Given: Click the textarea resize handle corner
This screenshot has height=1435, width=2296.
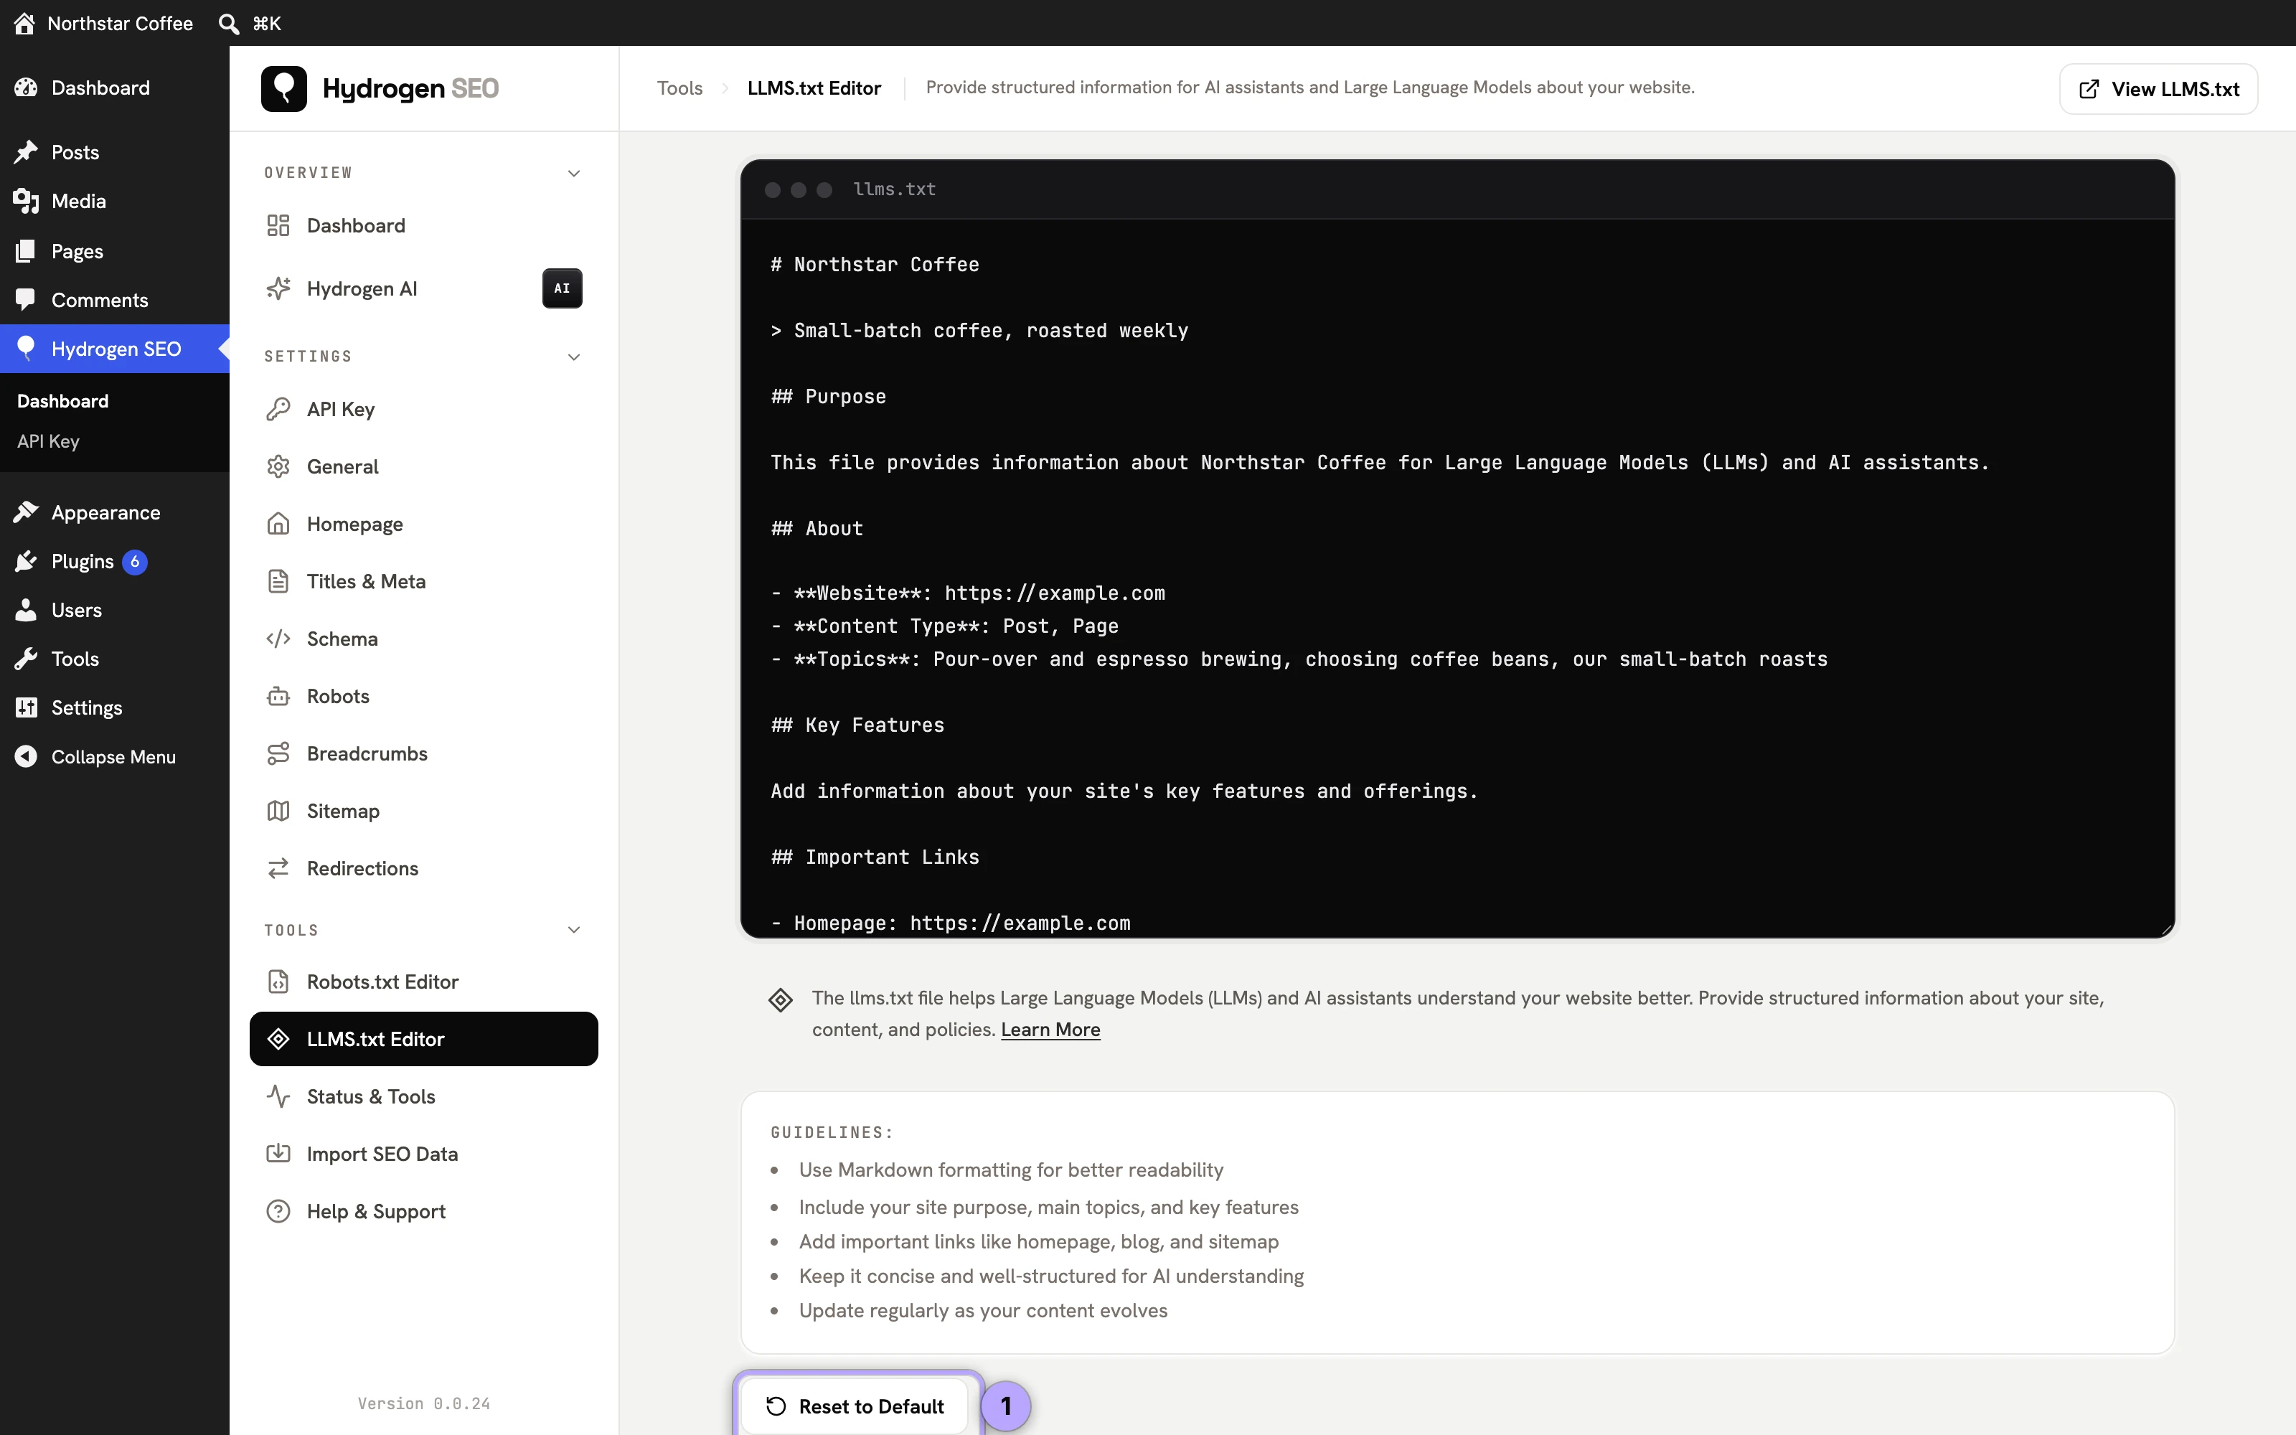Looking at the screenshot, I should 2166,929.
